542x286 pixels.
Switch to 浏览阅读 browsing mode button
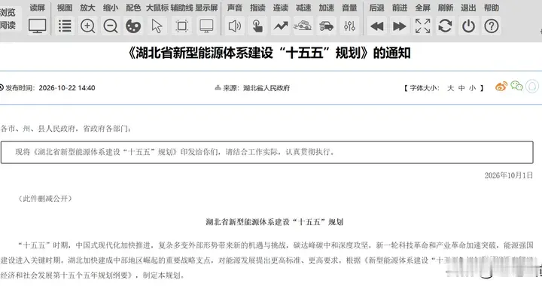point(8,19)
